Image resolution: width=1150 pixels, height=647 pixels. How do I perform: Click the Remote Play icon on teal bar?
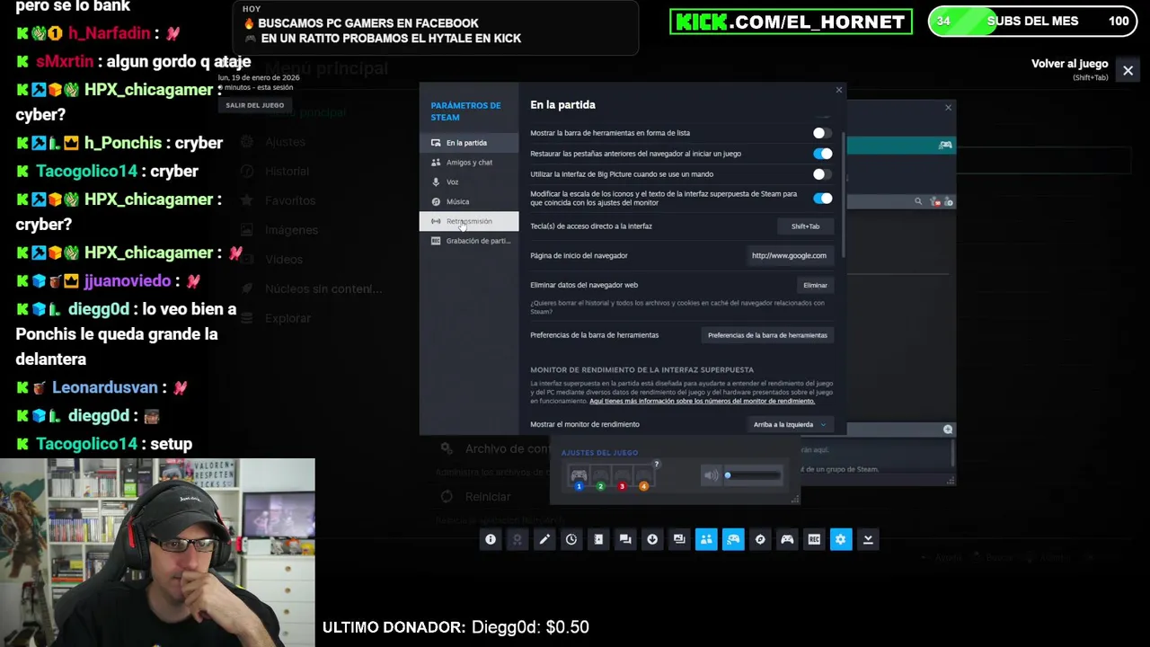click(945, 145)
